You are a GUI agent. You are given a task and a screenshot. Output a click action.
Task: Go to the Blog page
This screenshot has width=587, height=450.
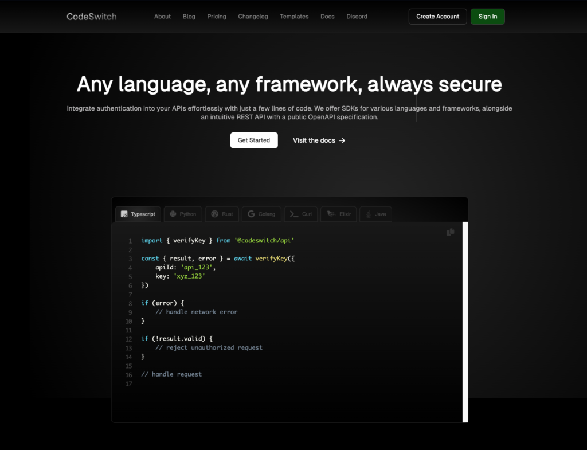[189, 17]
